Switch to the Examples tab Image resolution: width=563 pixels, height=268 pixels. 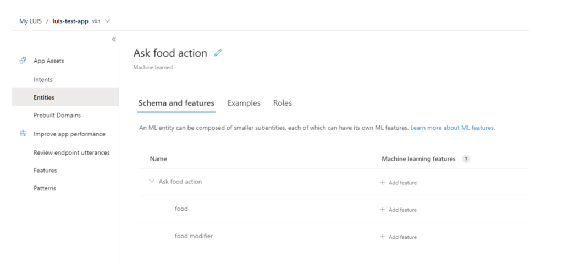coord(244,103)
